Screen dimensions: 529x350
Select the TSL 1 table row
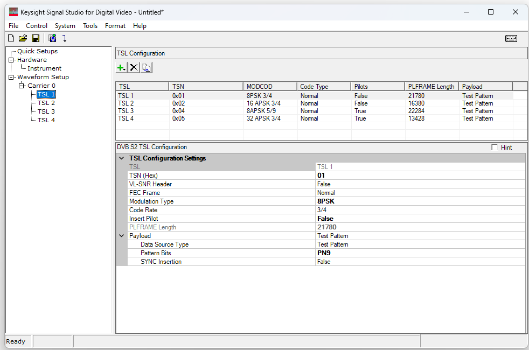click(x=315, y=96)
